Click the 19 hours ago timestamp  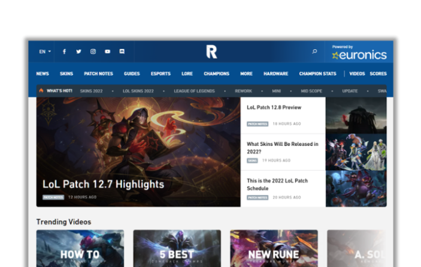tap(276, 161)
